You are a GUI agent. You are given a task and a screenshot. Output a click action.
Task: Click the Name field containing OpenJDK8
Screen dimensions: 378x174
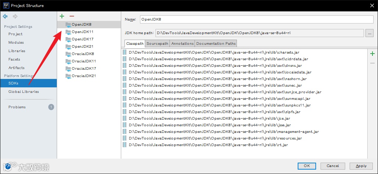point(256,19)
